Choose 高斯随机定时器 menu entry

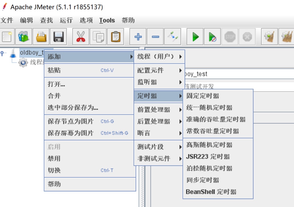209,145
